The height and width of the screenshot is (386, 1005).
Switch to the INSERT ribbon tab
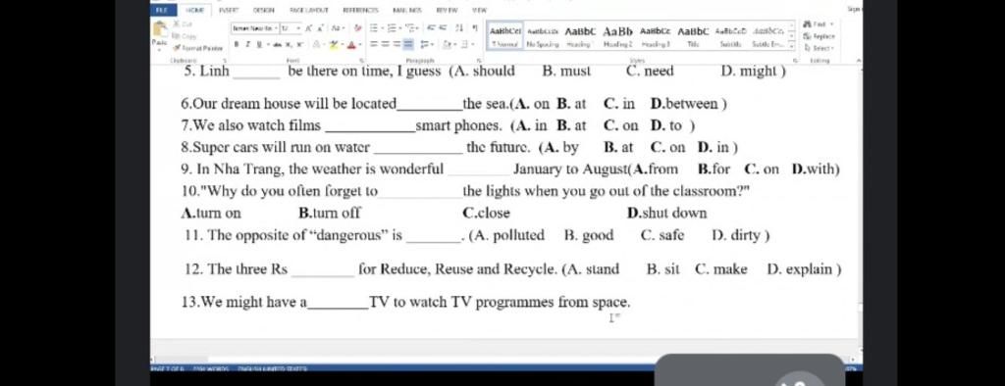228,10
